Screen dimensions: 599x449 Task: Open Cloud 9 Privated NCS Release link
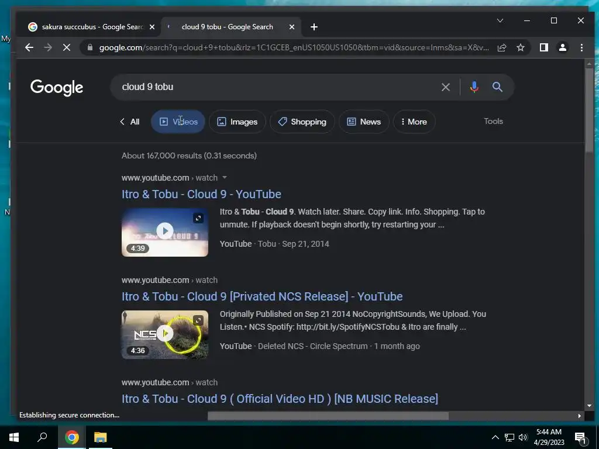tap(262, 296)
